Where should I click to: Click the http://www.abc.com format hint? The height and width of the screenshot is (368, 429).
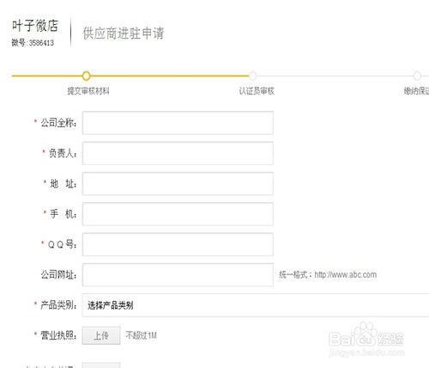(346, 274)
